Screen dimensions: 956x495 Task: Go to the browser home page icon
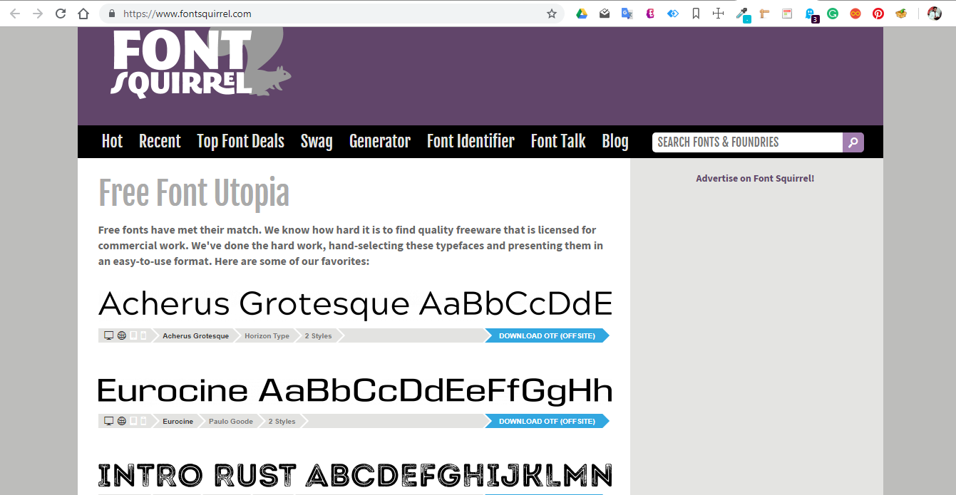point(83,14)
